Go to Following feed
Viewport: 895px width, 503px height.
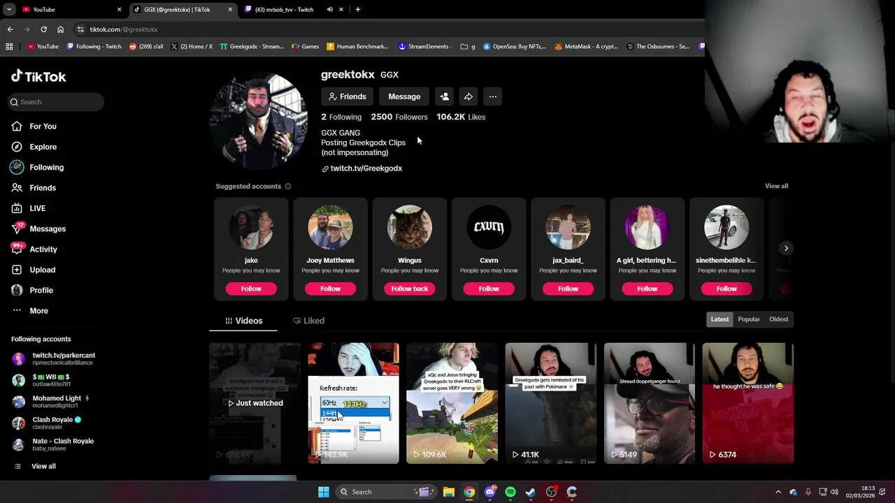pos(37,168)
